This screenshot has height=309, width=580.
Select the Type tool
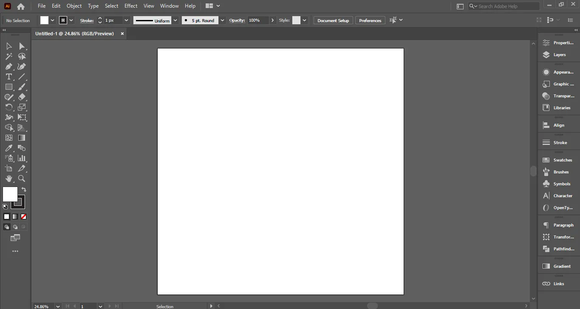coord(8,77)
